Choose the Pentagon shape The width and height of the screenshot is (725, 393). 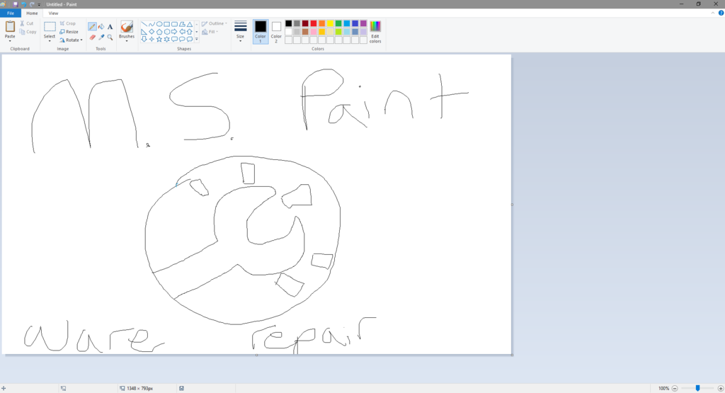pos(159,32)
